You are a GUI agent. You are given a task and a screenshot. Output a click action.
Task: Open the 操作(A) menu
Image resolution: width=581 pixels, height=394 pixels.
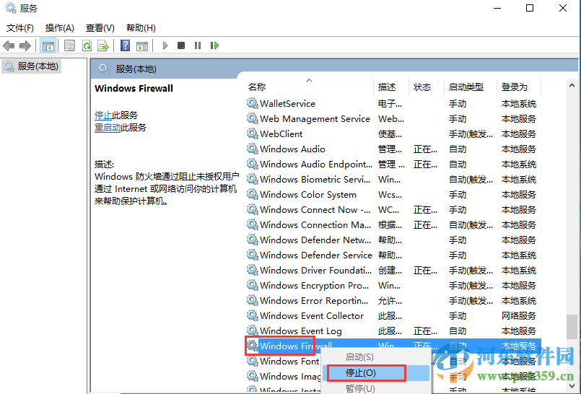60,28
